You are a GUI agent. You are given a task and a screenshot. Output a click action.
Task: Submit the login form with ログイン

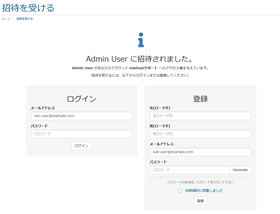click(x=81, y=146)
